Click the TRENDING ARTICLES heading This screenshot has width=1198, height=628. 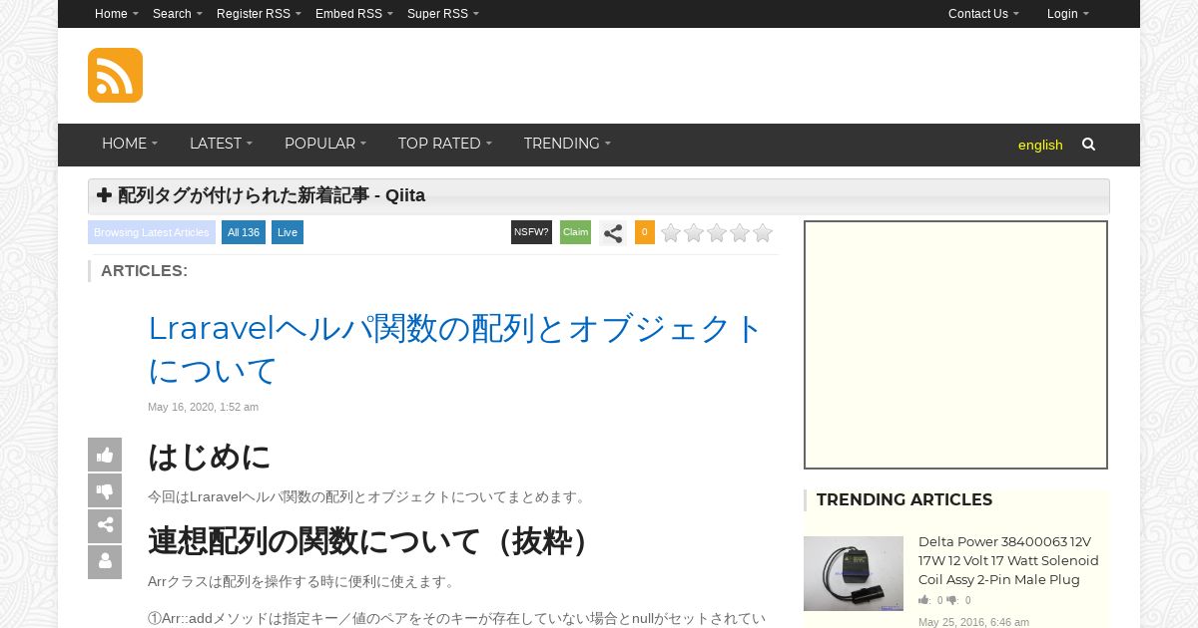[x=904, y=499]
